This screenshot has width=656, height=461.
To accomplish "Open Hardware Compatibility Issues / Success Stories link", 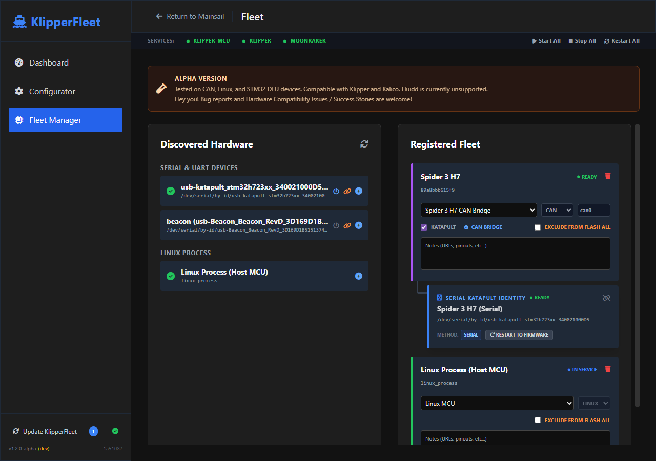I will (x=310, y=99).
